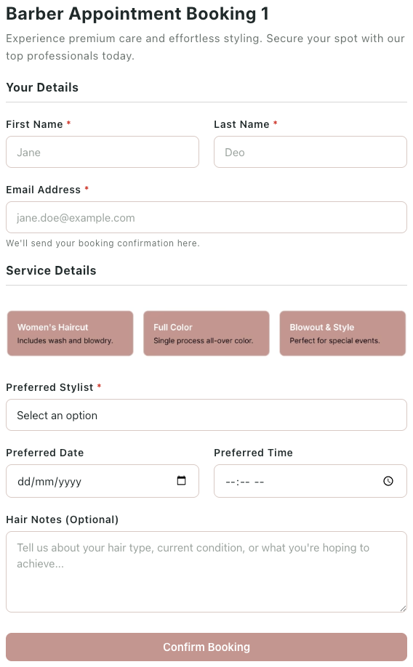
Task: Focus the First Name input field
Action: 103,152
